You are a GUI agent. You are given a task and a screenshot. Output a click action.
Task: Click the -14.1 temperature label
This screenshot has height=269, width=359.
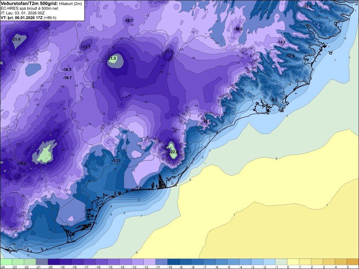(x=281, y=42)
